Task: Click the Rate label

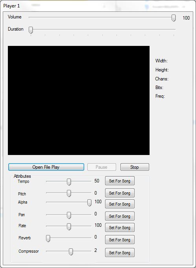Action: tap(22, 226)
